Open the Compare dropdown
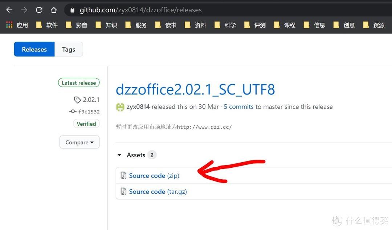This screenshot has height=230, width=392. click(x=79, y=142)
